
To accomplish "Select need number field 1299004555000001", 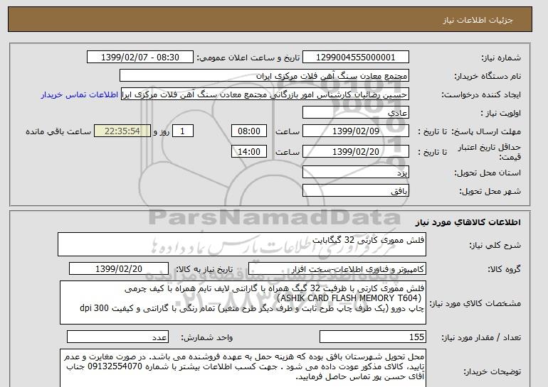I will coord(355,58).
